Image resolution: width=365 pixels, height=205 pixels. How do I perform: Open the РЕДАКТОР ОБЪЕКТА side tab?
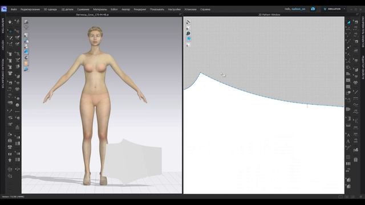363,67
